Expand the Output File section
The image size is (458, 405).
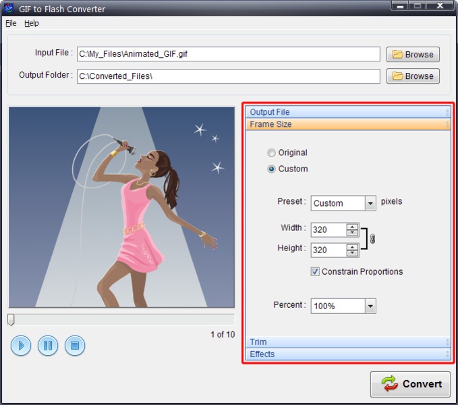348,112
